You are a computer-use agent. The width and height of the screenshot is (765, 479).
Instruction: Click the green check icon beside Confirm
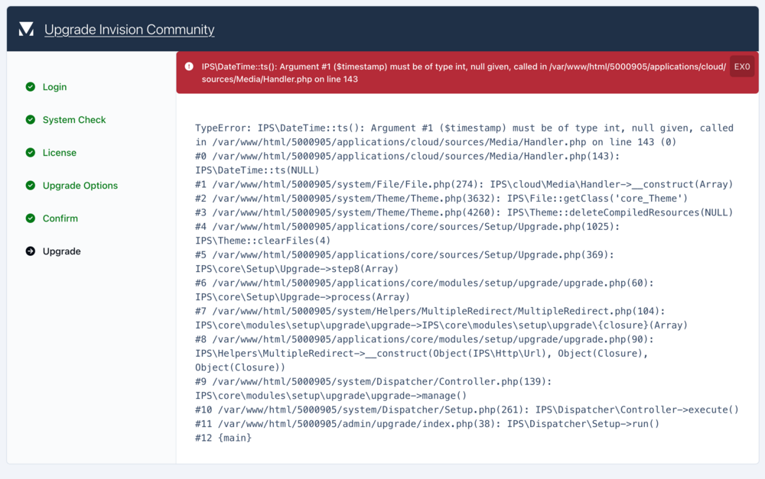coord(31,218)
